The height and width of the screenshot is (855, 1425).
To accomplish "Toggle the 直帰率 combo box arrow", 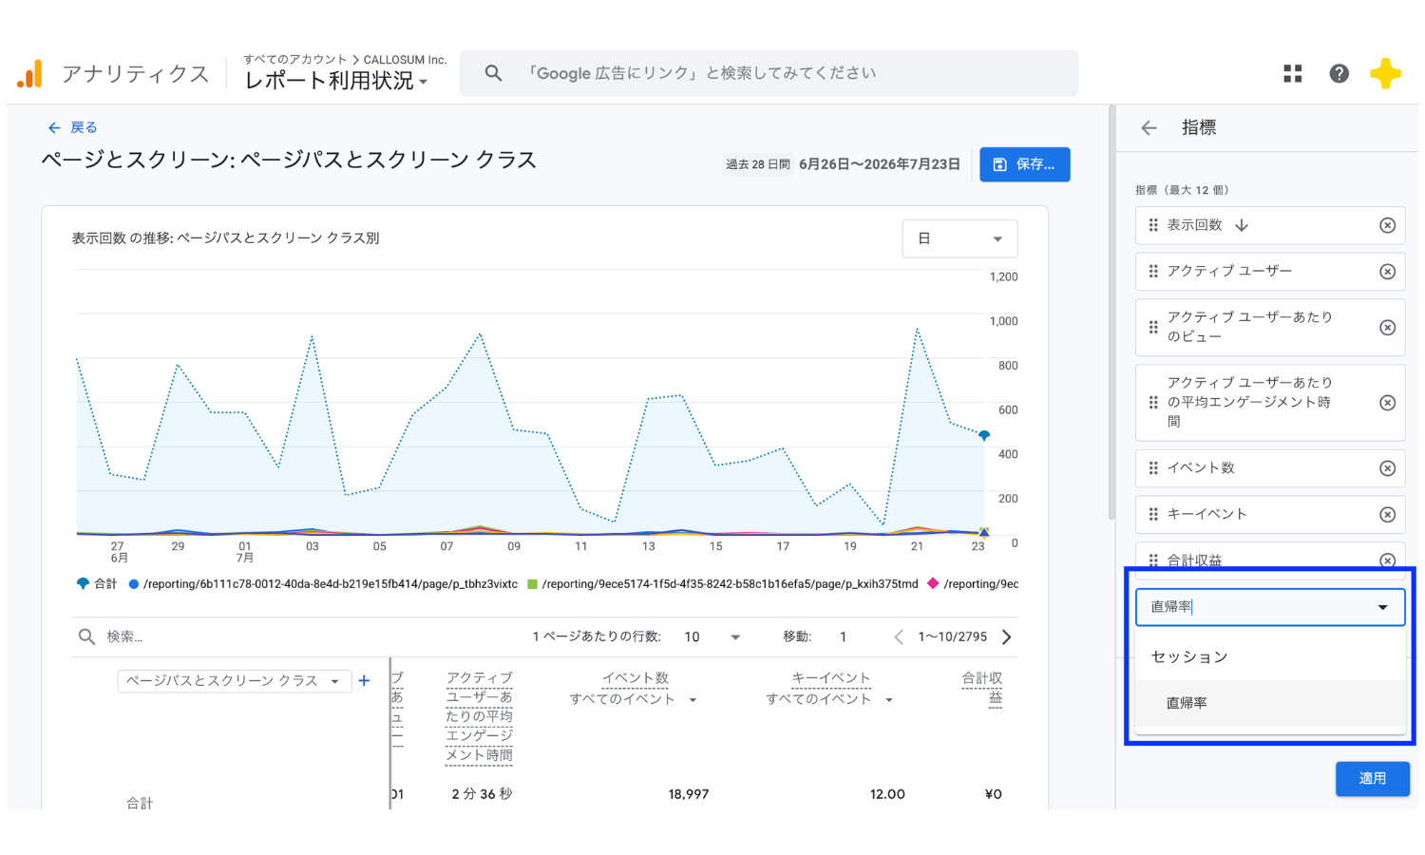I will (x=1382, y=607).
